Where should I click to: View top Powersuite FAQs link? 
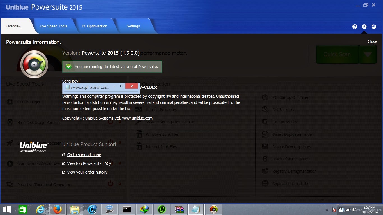89,163
